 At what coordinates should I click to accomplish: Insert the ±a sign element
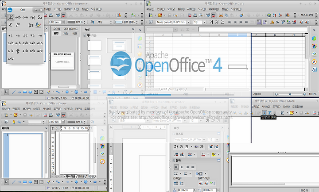(25, 35)
